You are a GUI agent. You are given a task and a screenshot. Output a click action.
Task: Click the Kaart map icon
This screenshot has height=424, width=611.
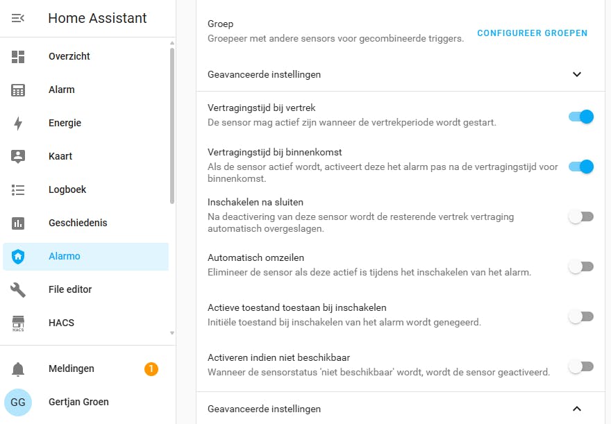pos(18,157)
